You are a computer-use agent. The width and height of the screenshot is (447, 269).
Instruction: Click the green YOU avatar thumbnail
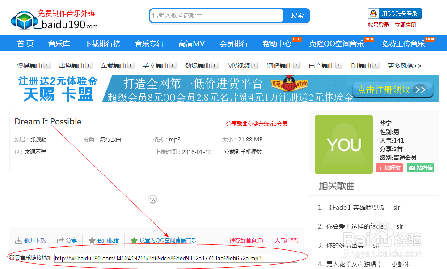click(x=343, y=144)
